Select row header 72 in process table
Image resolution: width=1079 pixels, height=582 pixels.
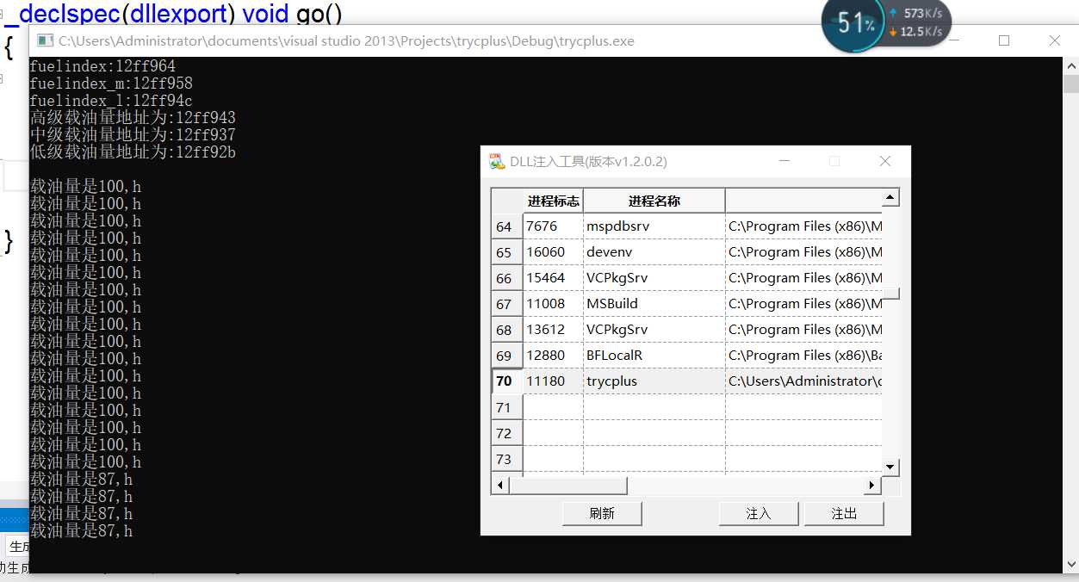coord(507,433)
